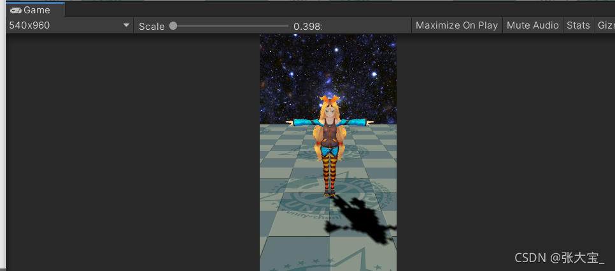Click the character in the game viewport
The width and height of the screenshot is (615, 271).
point(329,145)
